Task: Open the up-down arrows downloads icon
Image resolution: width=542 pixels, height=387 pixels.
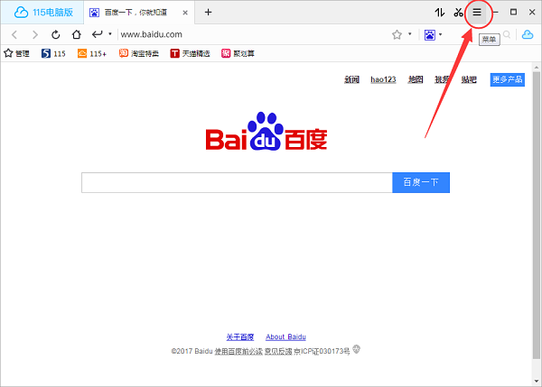Action: click(x=440, y=13)
